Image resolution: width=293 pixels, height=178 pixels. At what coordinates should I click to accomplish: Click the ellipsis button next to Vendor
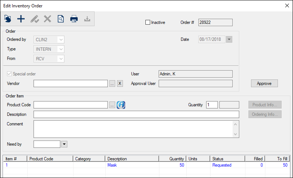coord(112,84)
